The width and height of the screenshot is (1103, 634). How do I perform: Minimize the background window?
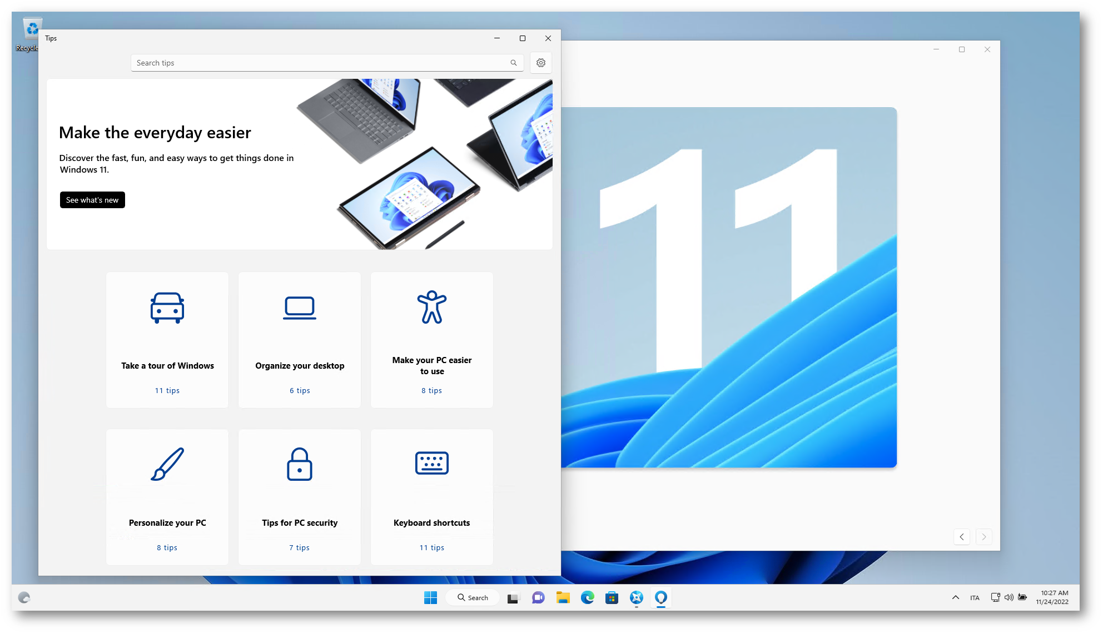point(936,49)
